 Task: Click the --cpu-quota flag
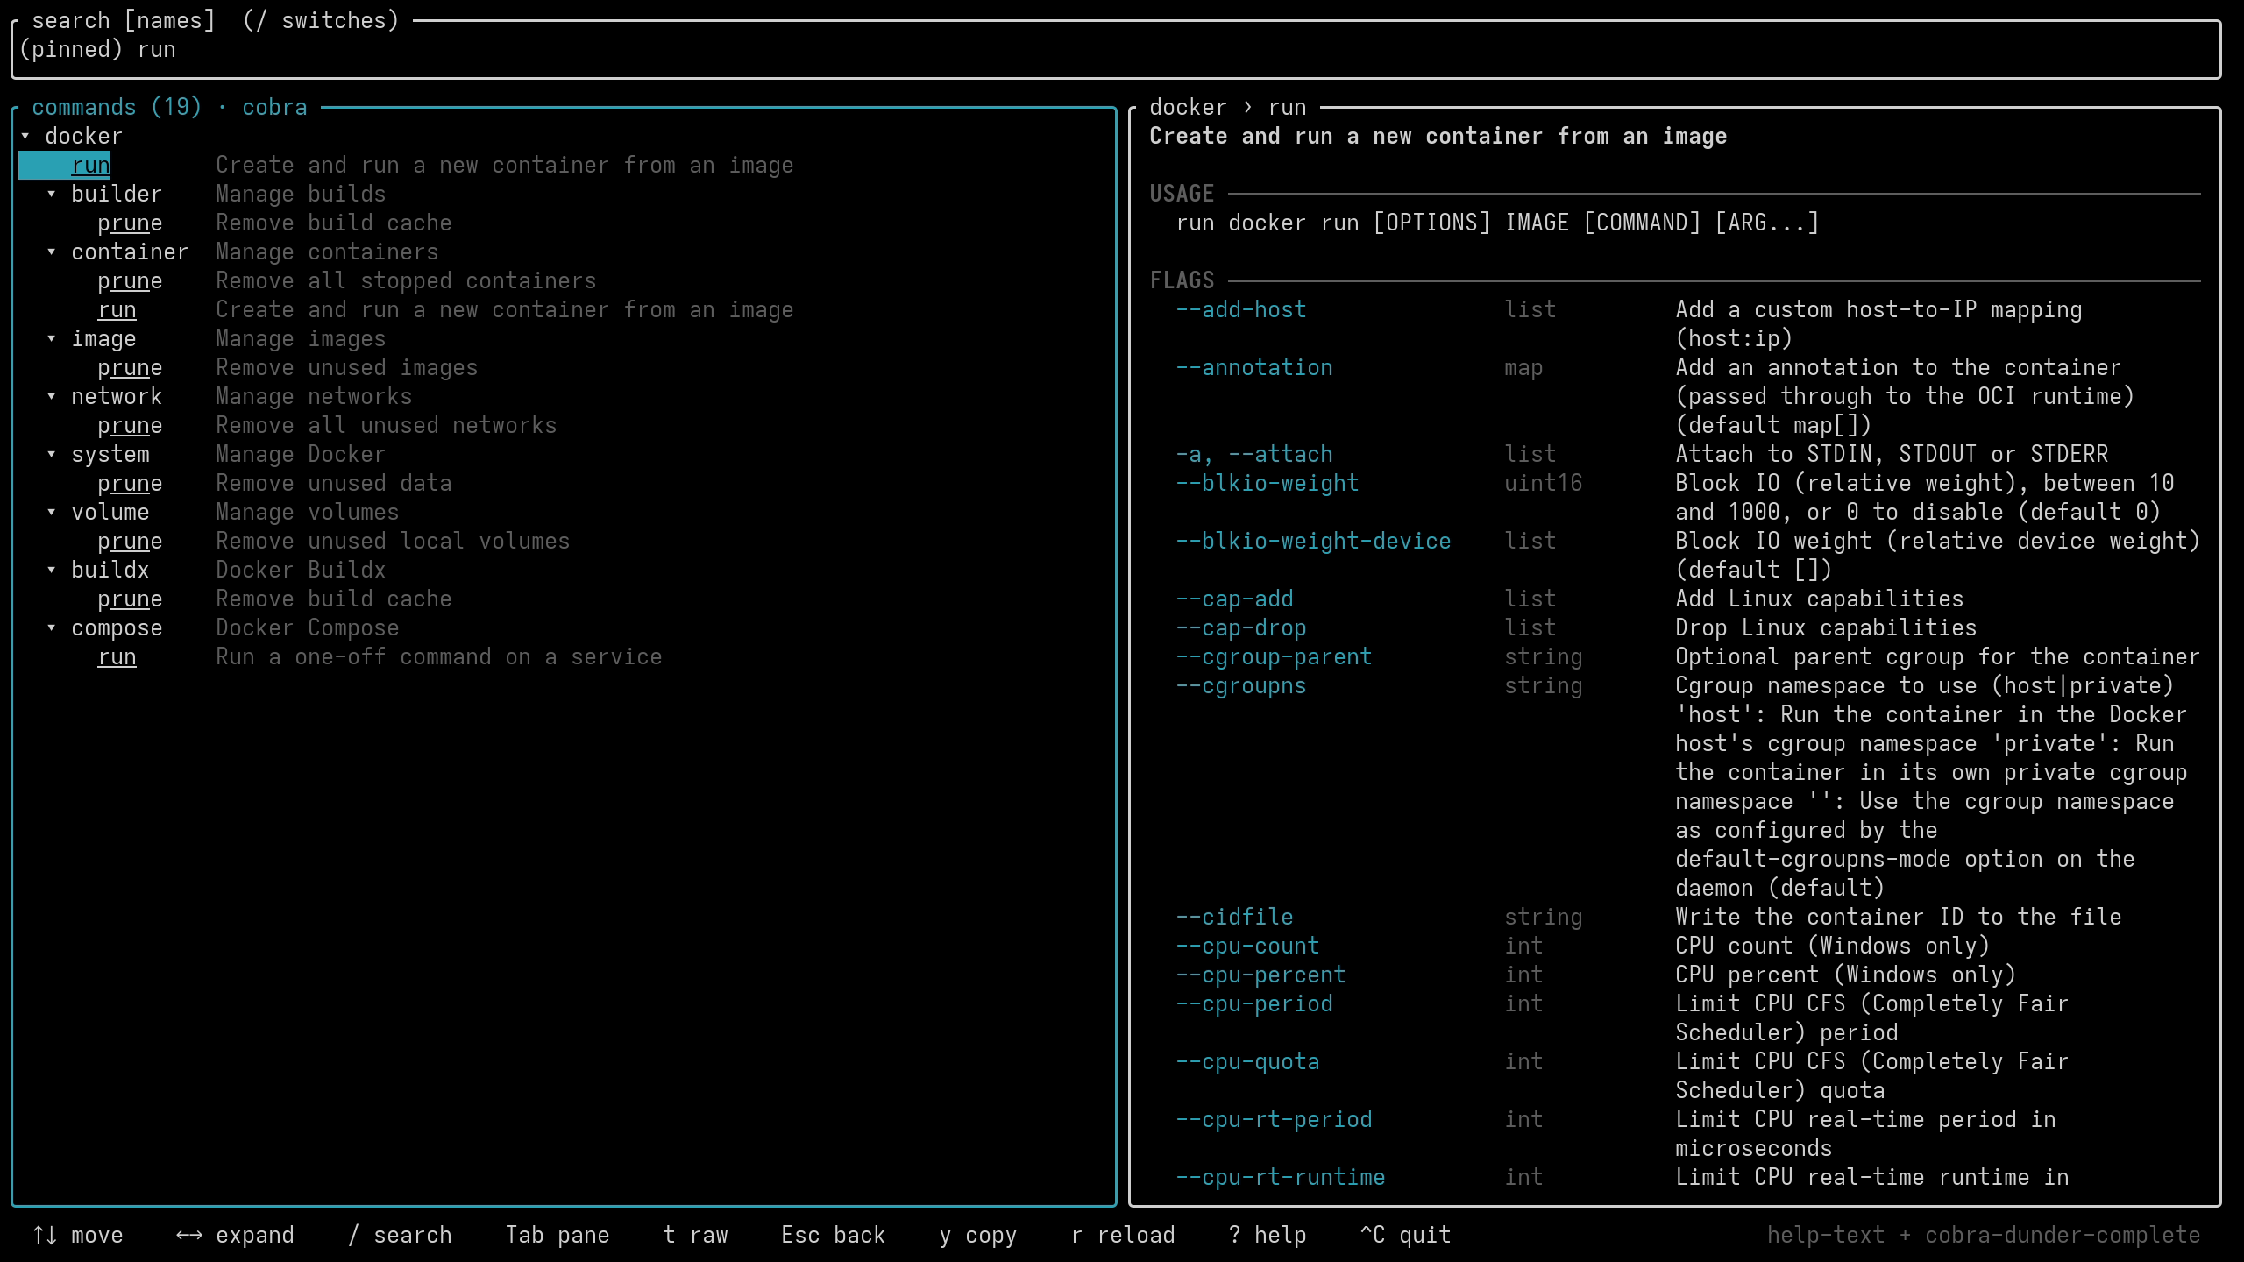pos(1247,1062)
